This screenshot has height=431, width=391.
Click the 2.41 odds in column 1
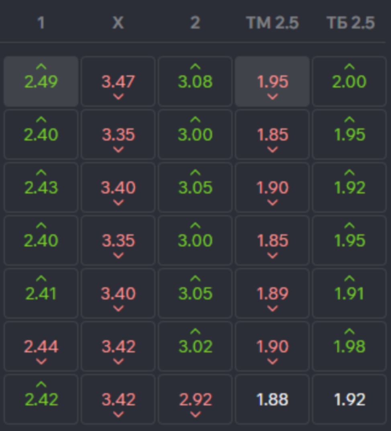pyautogui.click(x=41, y=293)
